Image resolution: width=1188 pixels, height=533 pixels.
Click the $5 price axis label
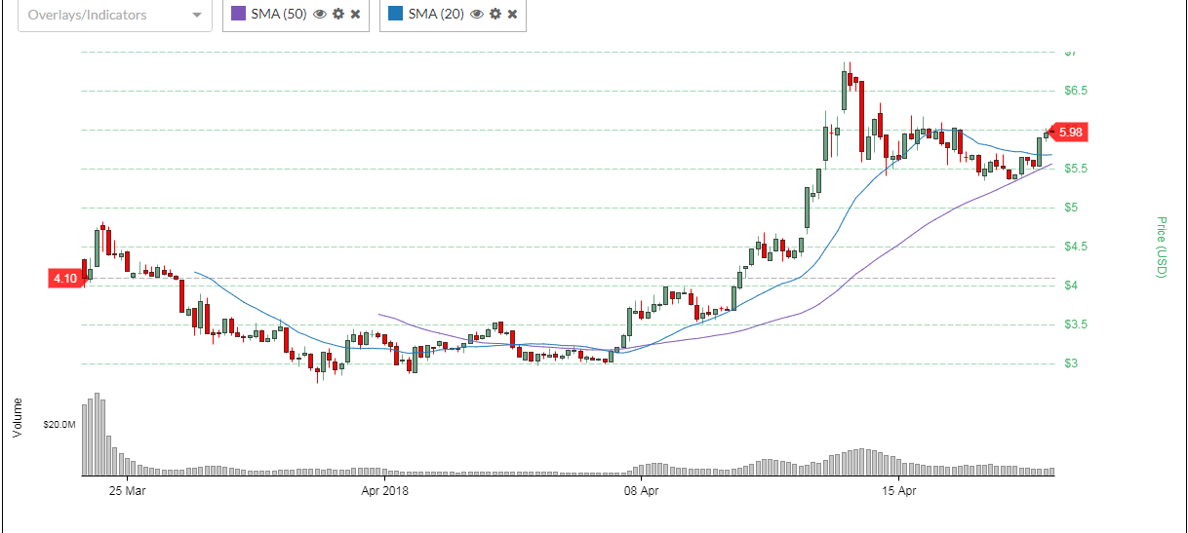pyautogui.click(x=1070, y=208)
